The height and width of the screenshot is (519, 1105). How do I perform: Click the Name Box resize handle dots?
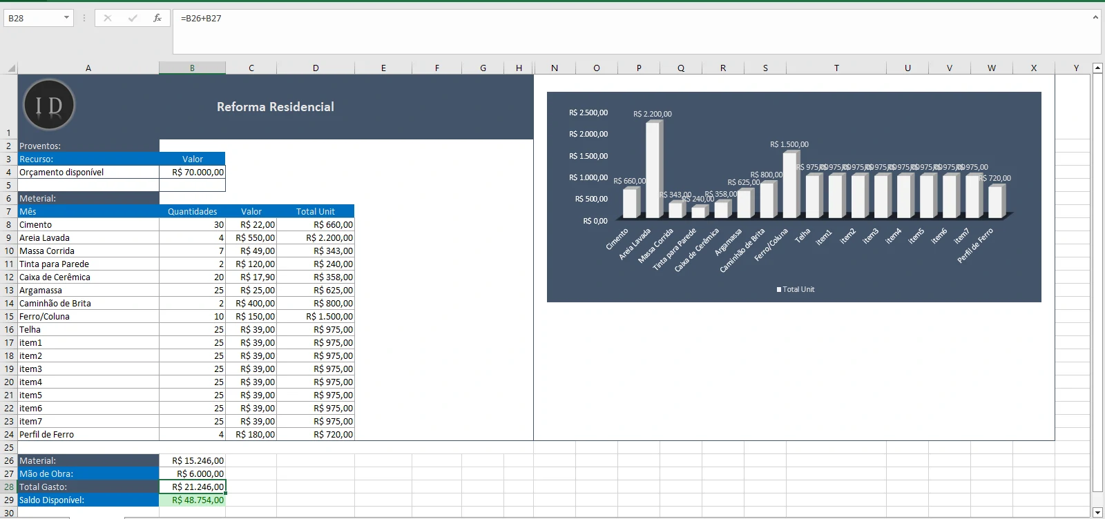(x=84, y=18)
